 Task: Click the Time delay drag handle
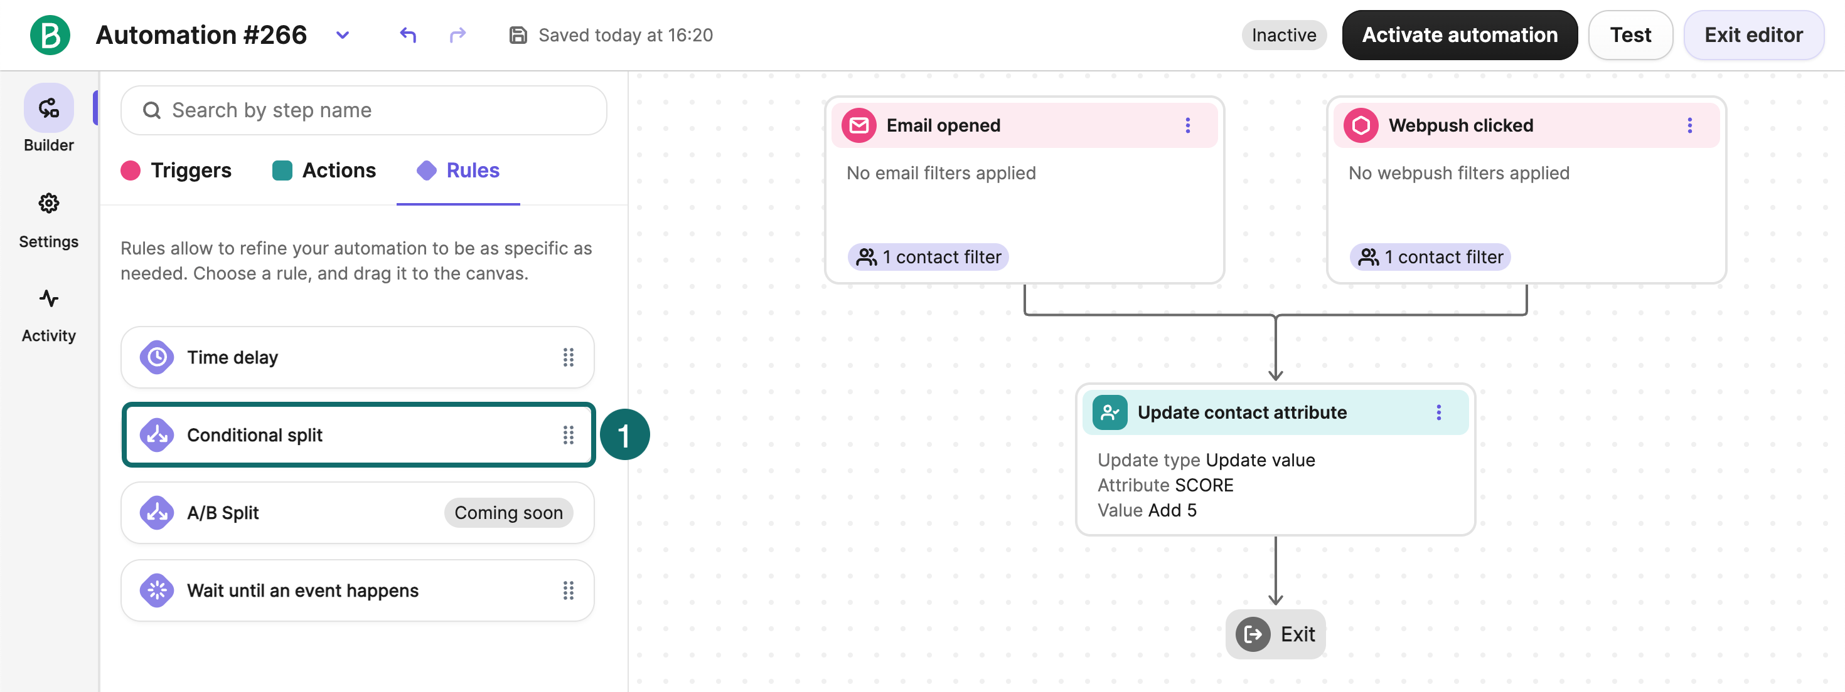click(568, 358)
